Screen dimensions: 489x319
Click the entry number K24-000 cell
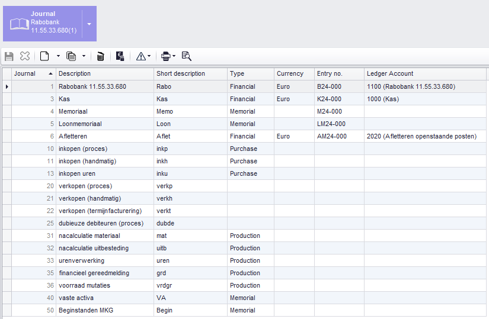pos(339,99)
